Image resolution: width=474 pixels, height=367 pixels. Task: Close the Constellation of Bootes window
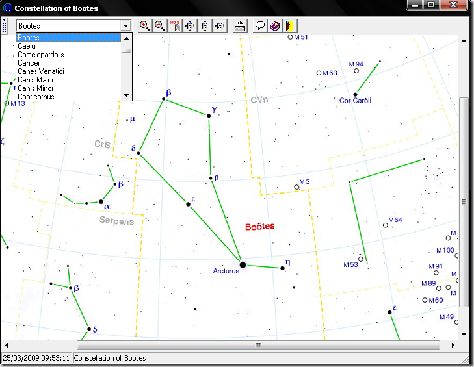453,5
